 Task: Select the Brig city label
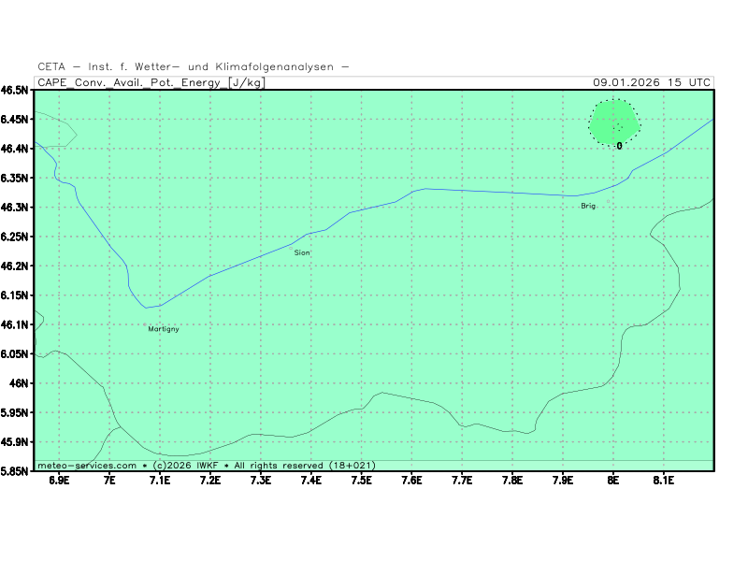(588, 206)
